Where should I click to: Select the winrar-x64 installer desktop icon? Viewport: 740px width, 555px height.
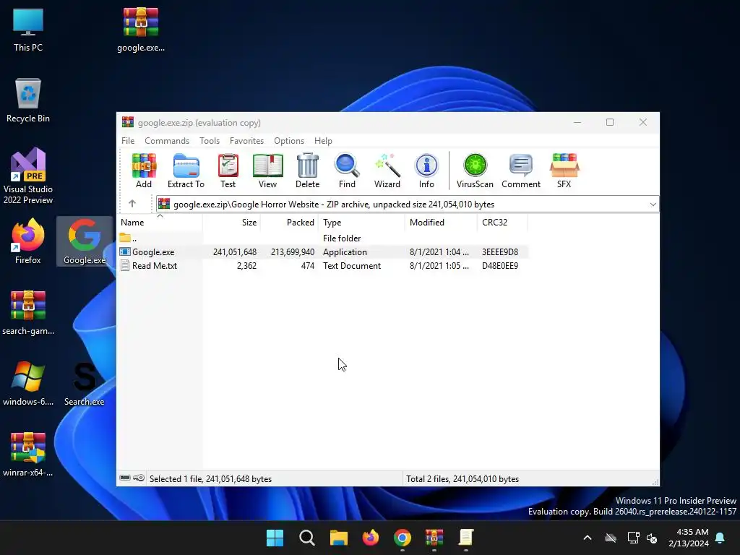[x=28, y=455]
